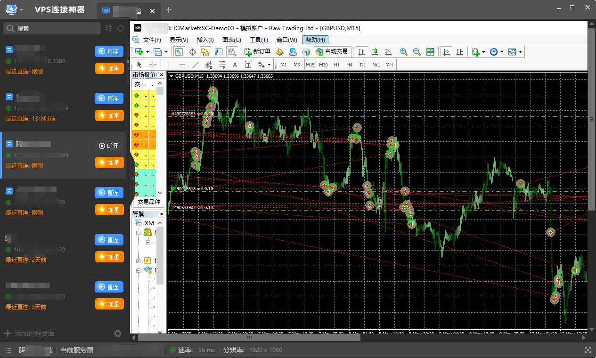Toggle chart auto-scroll icon
The height and width of the screenshot is (358, 596).
point(446,52)
